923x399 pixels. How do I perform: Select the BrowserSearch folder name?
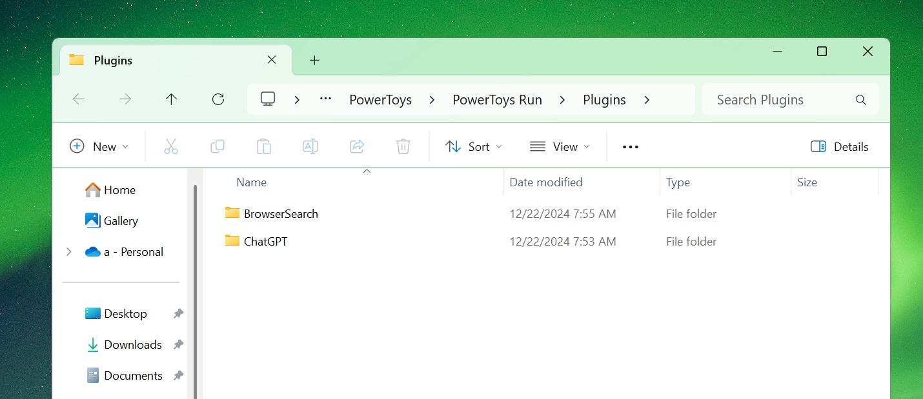[281, 214]
